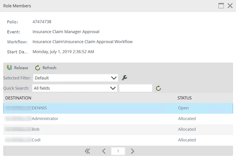Click the quick search text box

pos(135,88)
